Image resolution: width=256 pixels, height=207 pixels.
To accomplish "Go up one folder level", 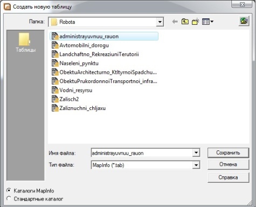I will (185, 22).
